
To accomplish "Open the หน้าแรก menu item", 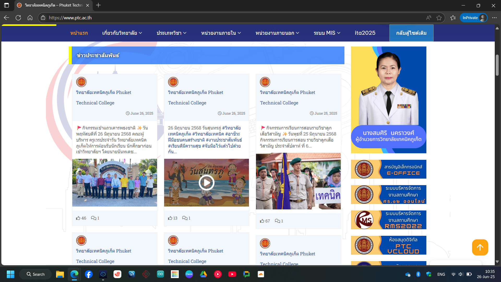I will (79, 33).
